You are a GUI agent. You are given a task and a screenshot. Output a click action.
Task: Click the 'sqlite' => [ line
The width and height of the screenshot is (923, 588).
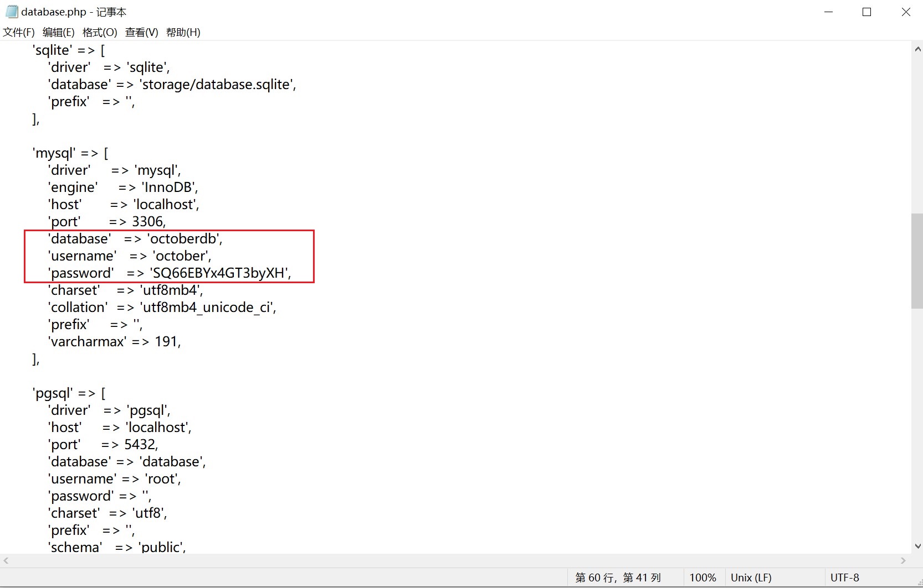tap(69, 50)
